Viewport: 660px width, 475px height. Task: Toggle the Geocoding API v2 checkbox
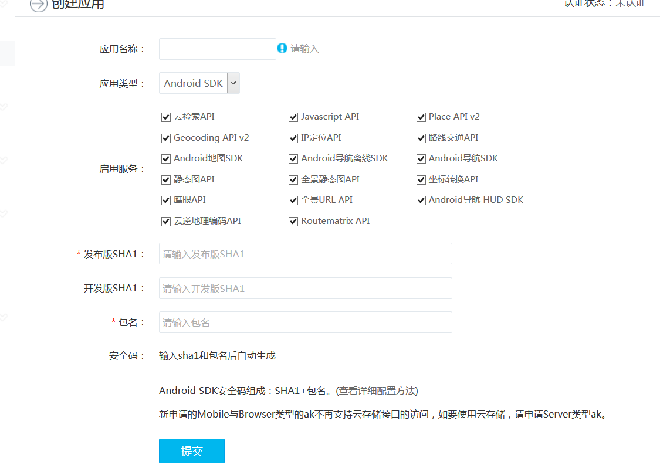click(166, 138)
